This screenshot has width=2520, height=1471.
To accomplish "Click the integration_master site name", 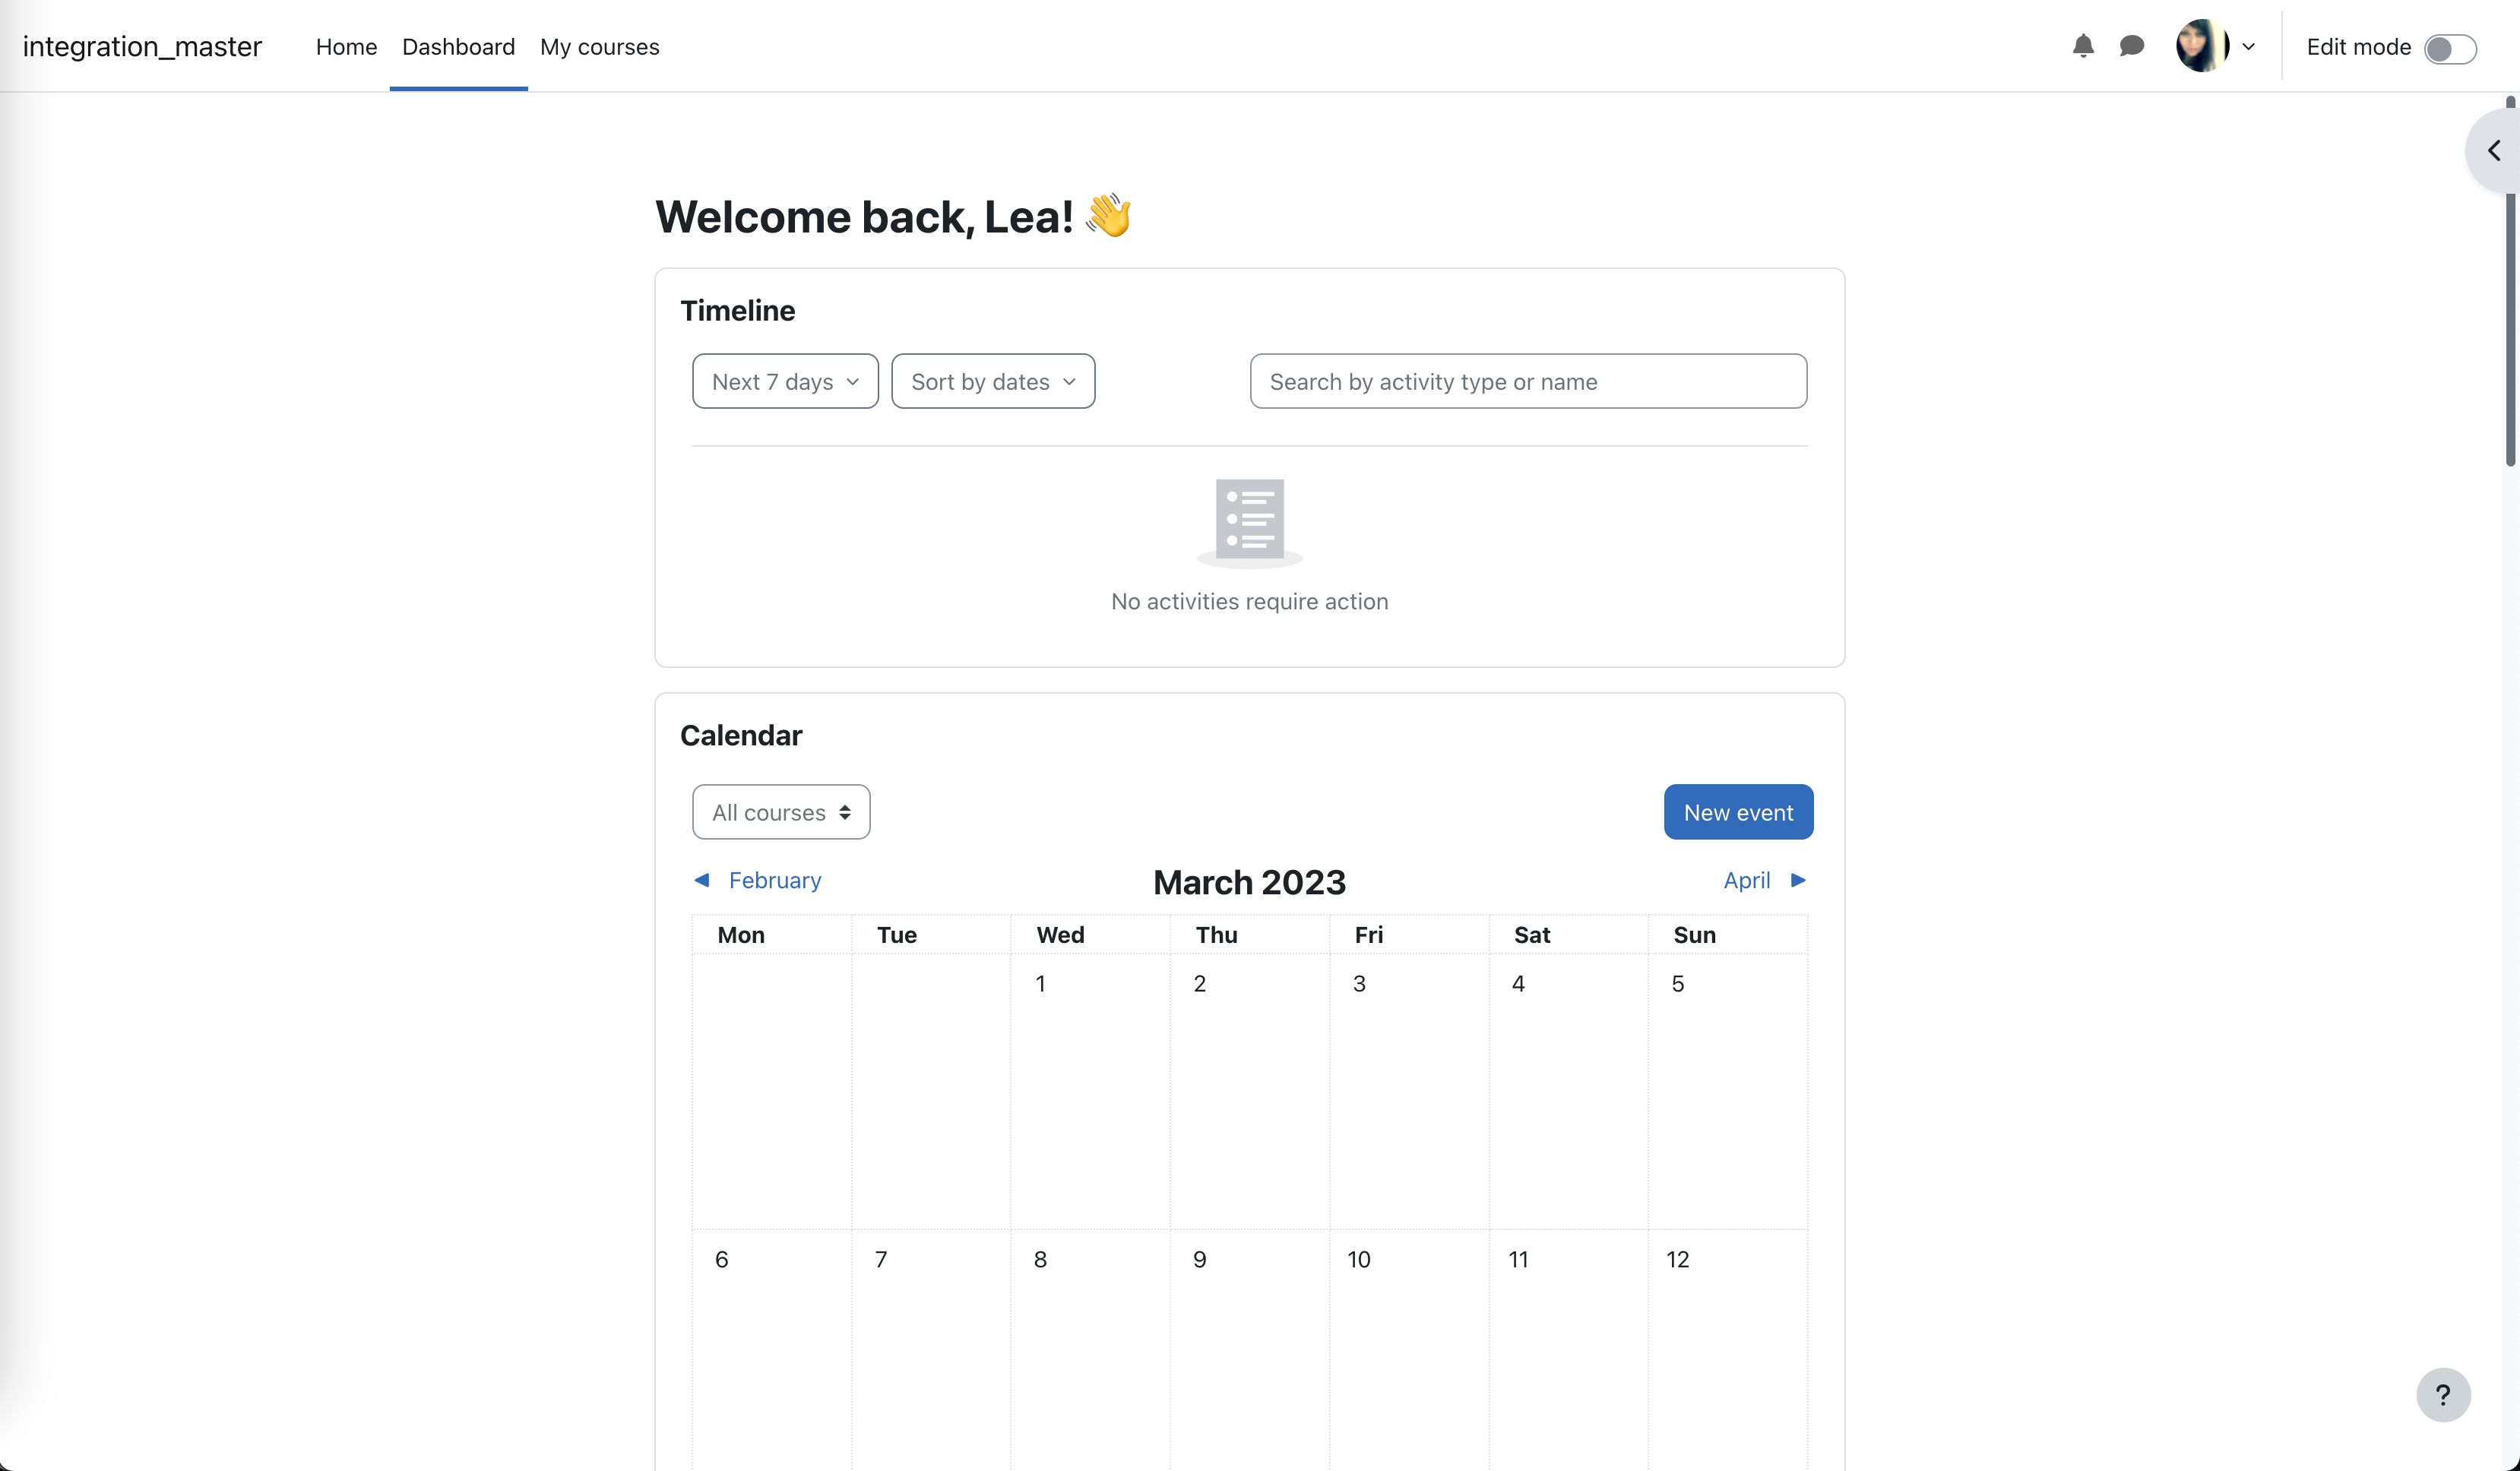I will click(x=142, y=46).
